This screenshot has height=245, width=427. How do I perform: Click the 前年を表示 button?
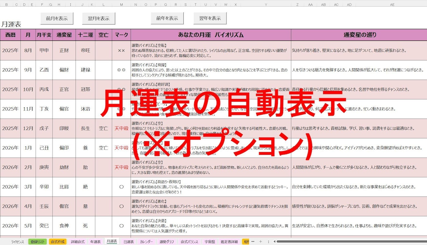click(167, 18)
